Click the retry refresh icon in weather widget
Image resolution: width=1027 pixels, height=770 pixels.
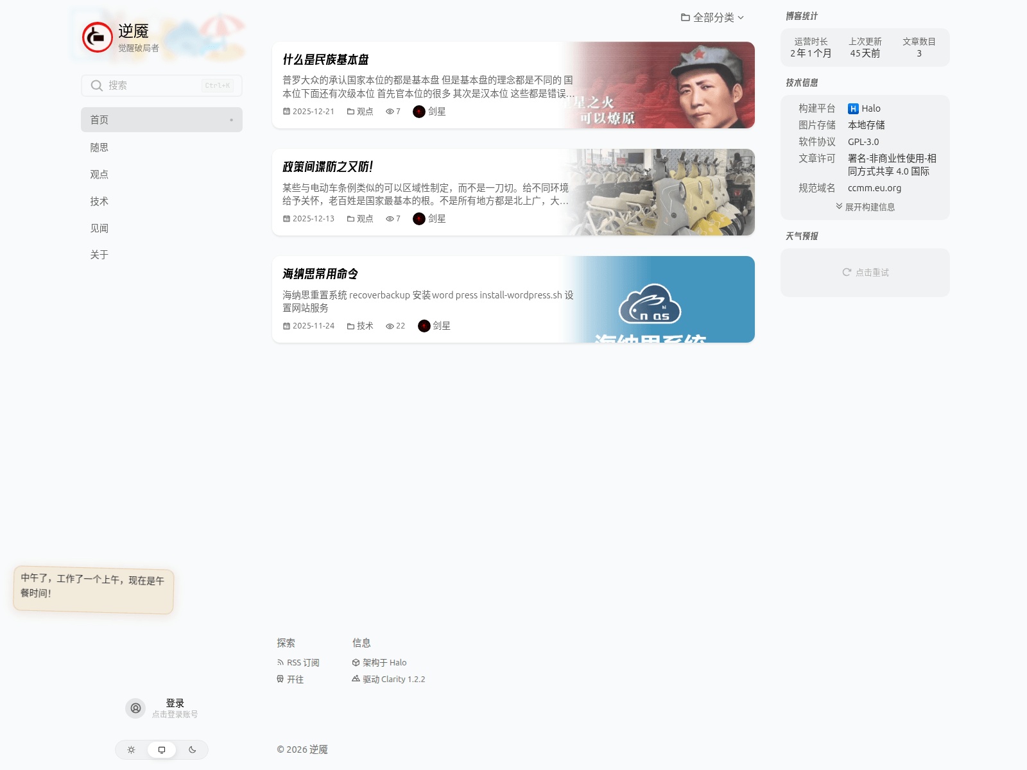point(847,272)
